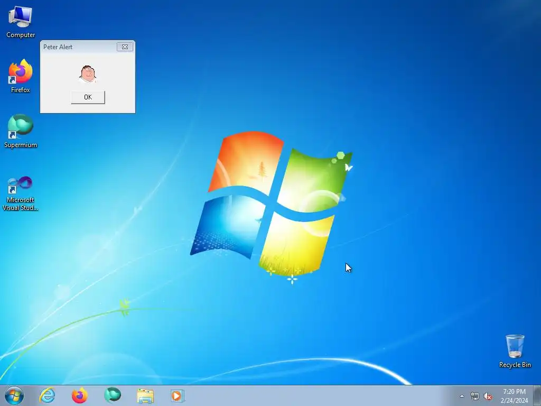Viewport: 541px width, 406px height.
Task: Click the muted volume tray icon
Action: pos(488,396)
